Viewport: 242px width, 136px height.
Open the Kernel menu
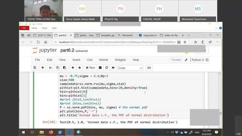point(104,60)
